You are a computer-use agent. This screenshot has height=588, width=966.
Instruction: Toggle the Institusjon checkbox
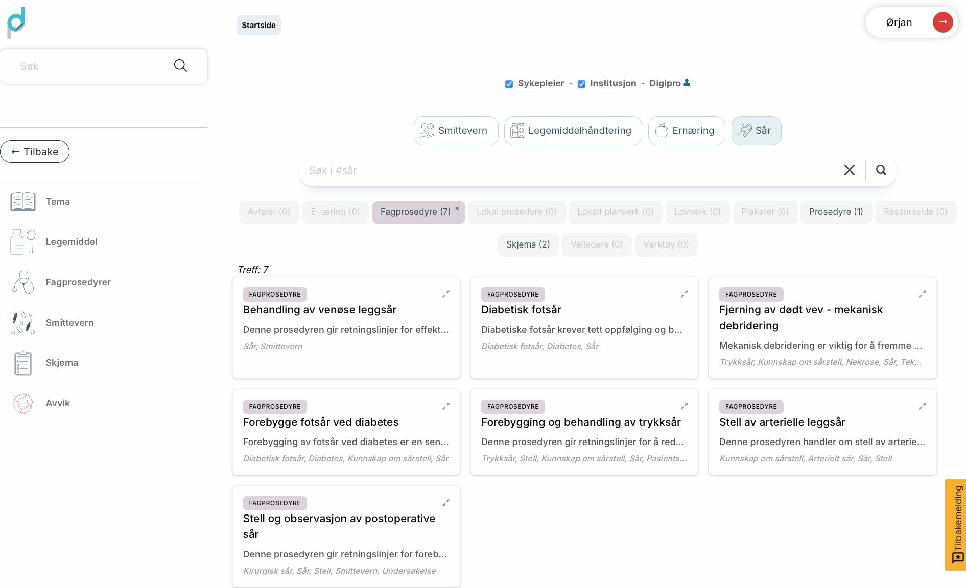581,84
